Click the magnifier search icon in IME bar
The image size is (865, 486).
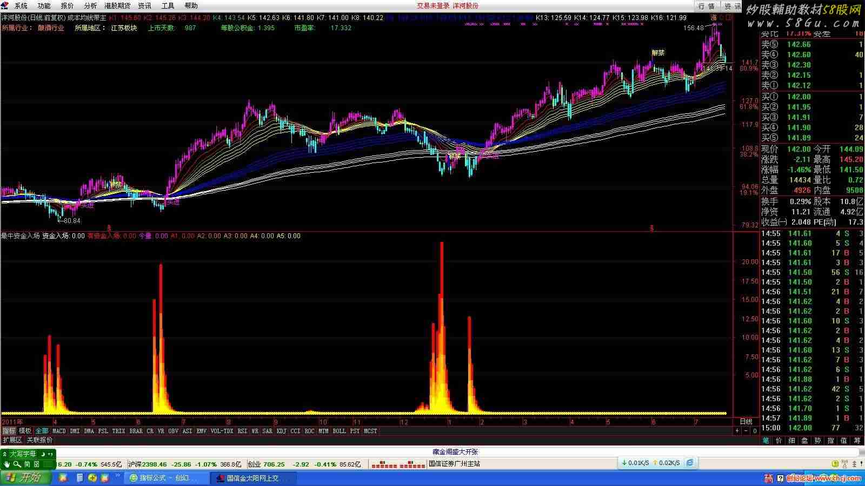17,464
